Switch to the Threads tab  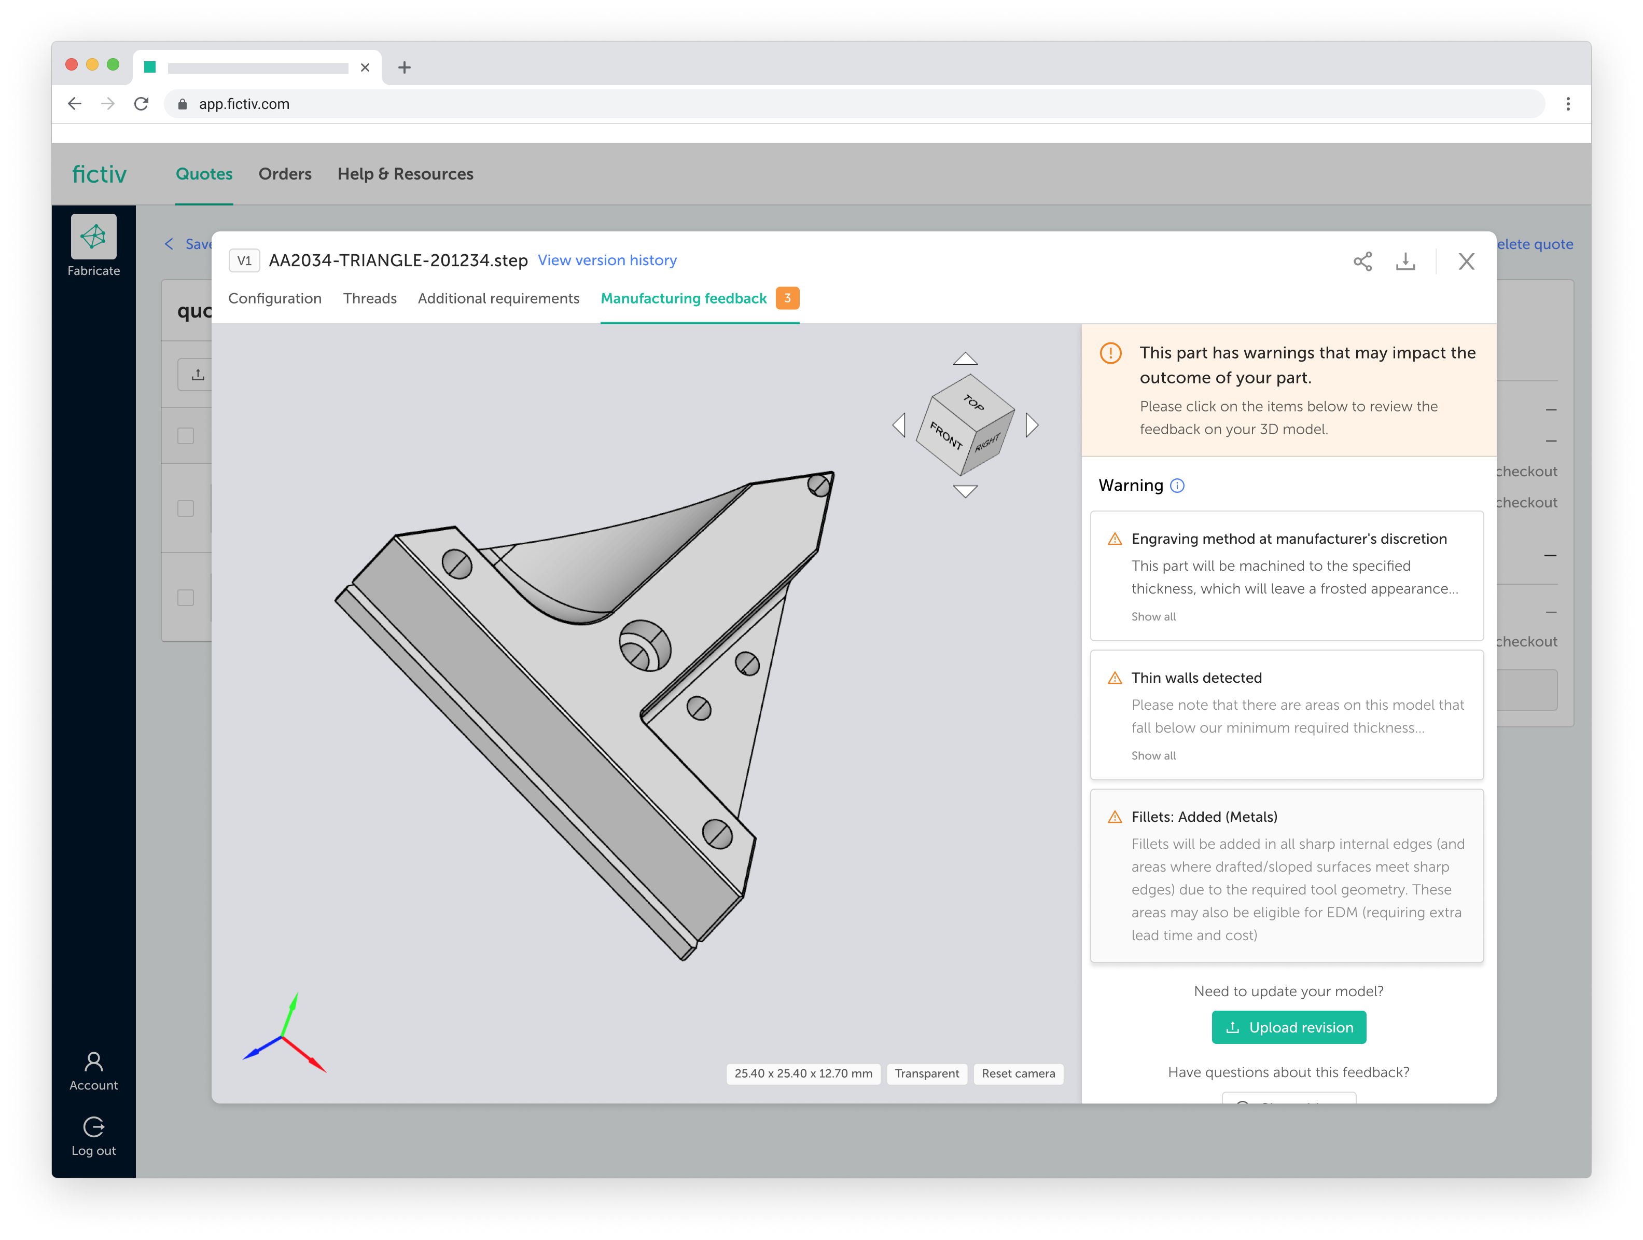coord(369,298)
